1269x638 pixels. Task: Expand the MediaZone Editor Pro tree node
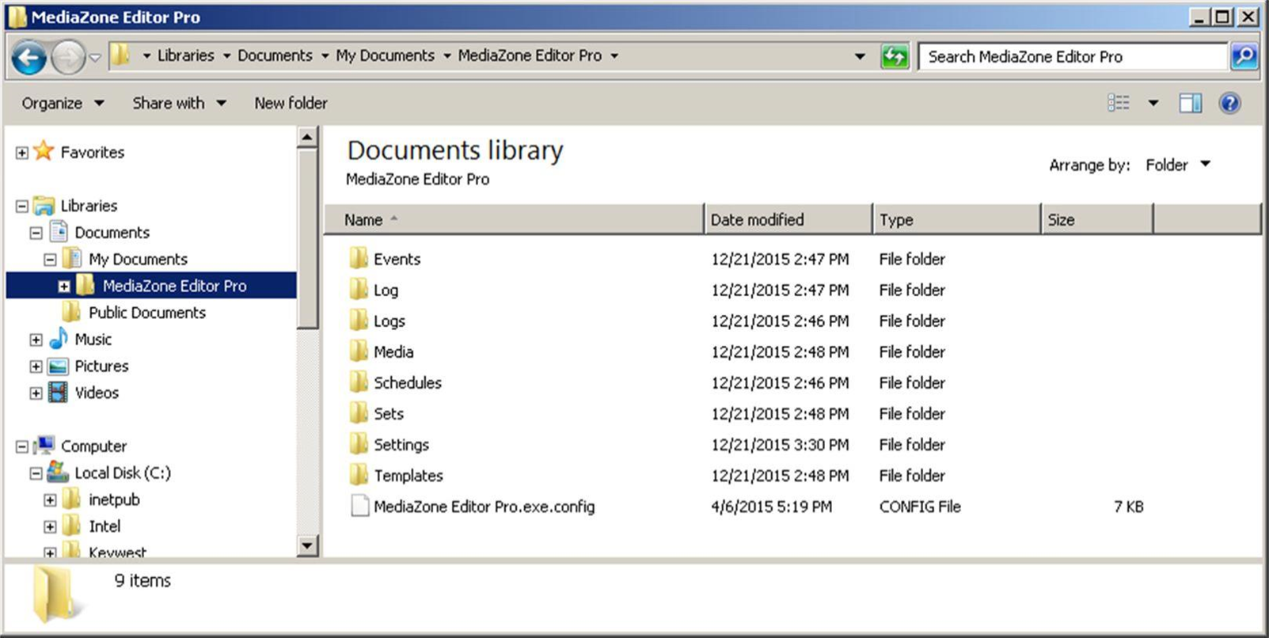coord(64,287)
